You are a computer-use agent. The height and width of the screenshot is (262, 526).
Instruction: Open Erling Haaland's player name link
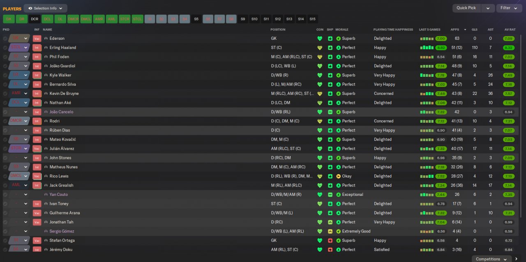[62, 48]
